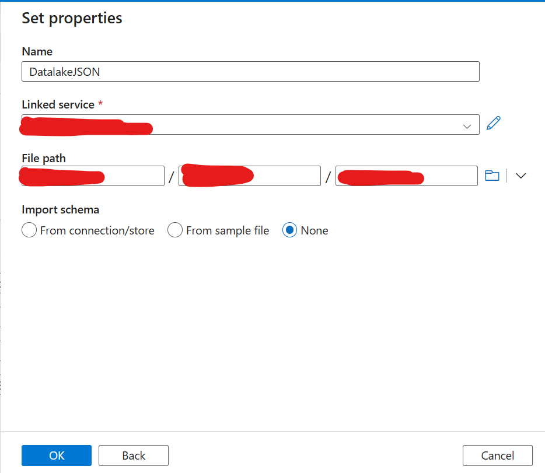The width and height of the screenshot is (545, 473).
Task: Select 'From connection/store' import schema option
Action: pos(29,230)
